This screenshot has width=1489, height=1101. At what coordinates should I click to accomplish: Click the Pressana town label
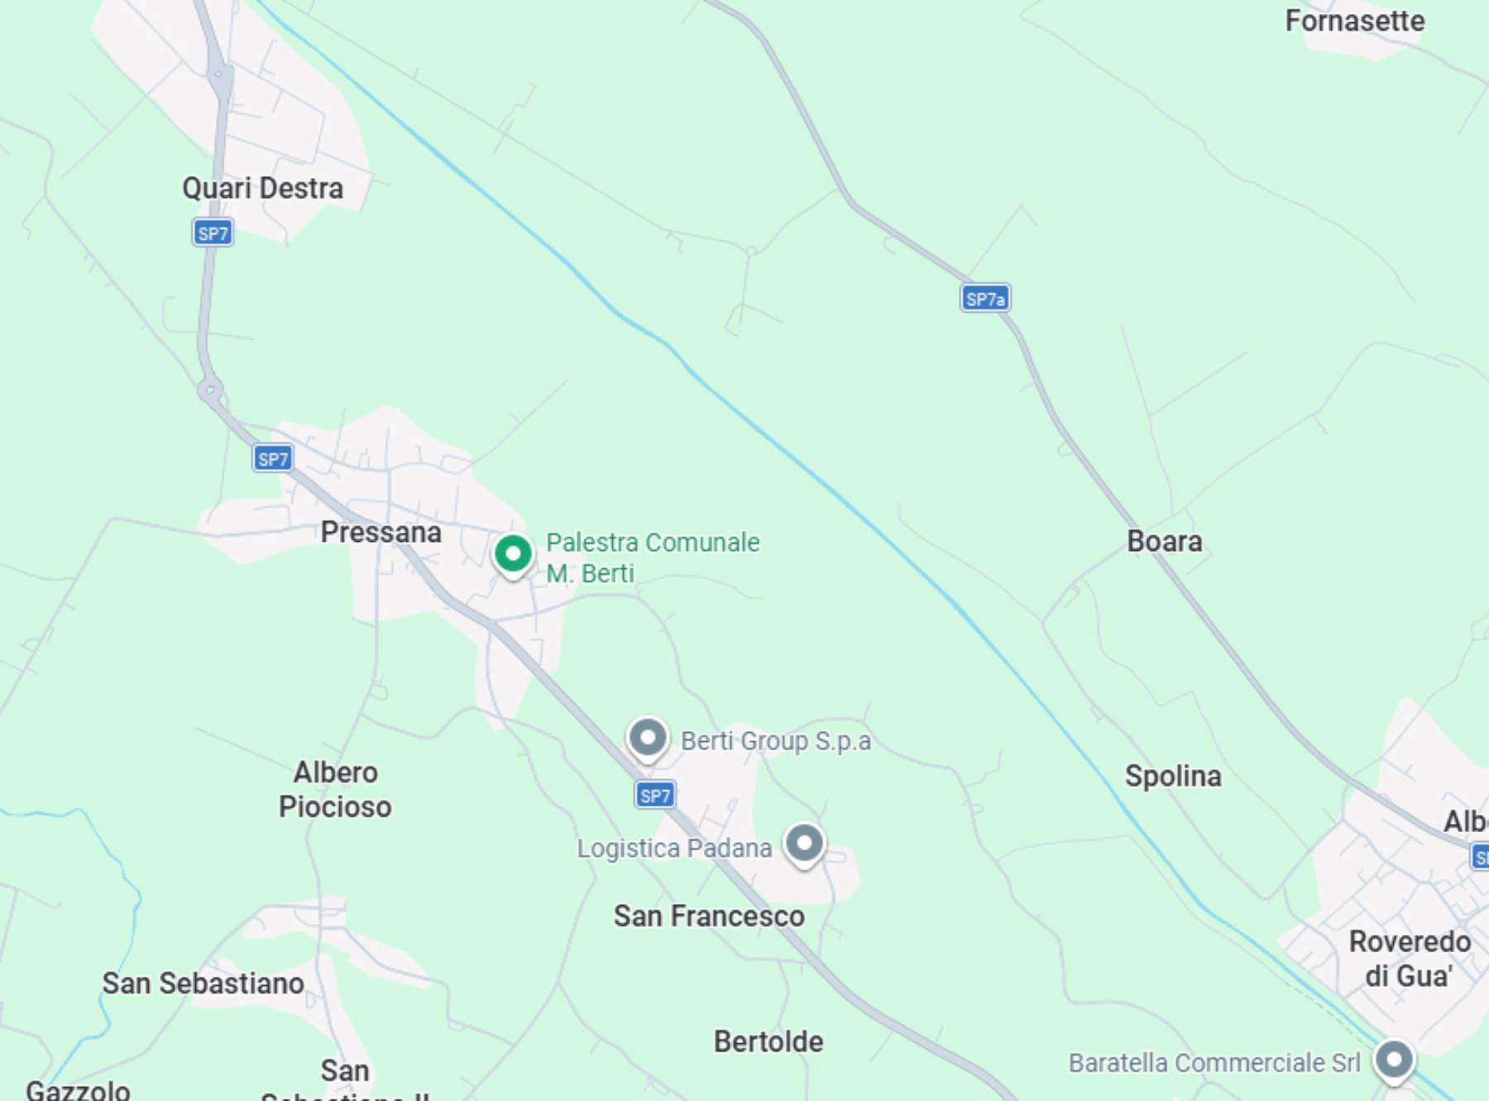pos(381,532)
